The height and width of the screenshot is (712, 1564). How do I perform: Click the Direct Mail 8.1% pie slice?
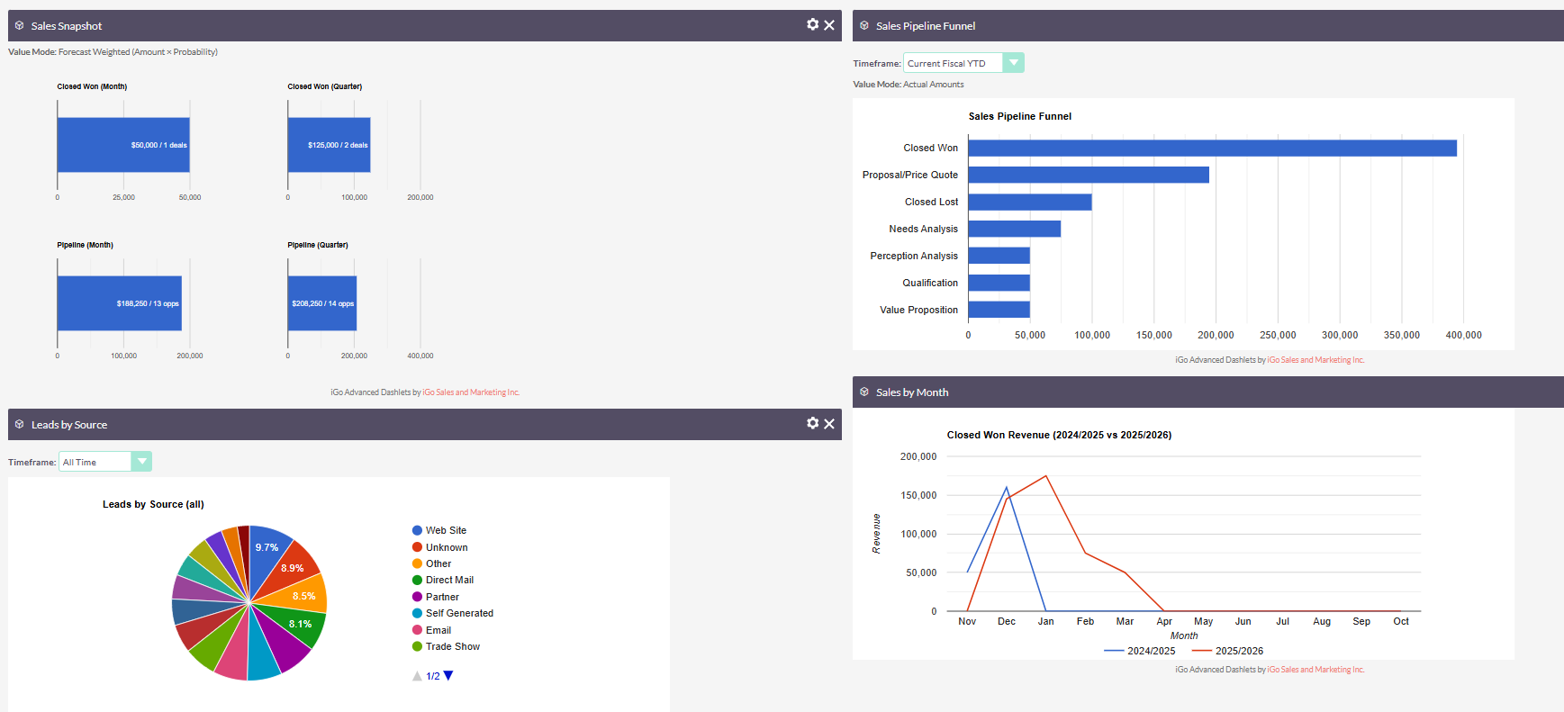point(303,624)
